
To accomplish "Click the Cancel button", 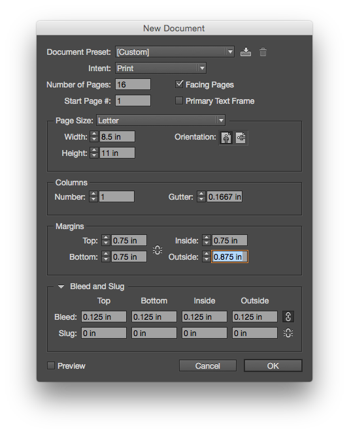I will pyautogui.click(x=208, y=365).
